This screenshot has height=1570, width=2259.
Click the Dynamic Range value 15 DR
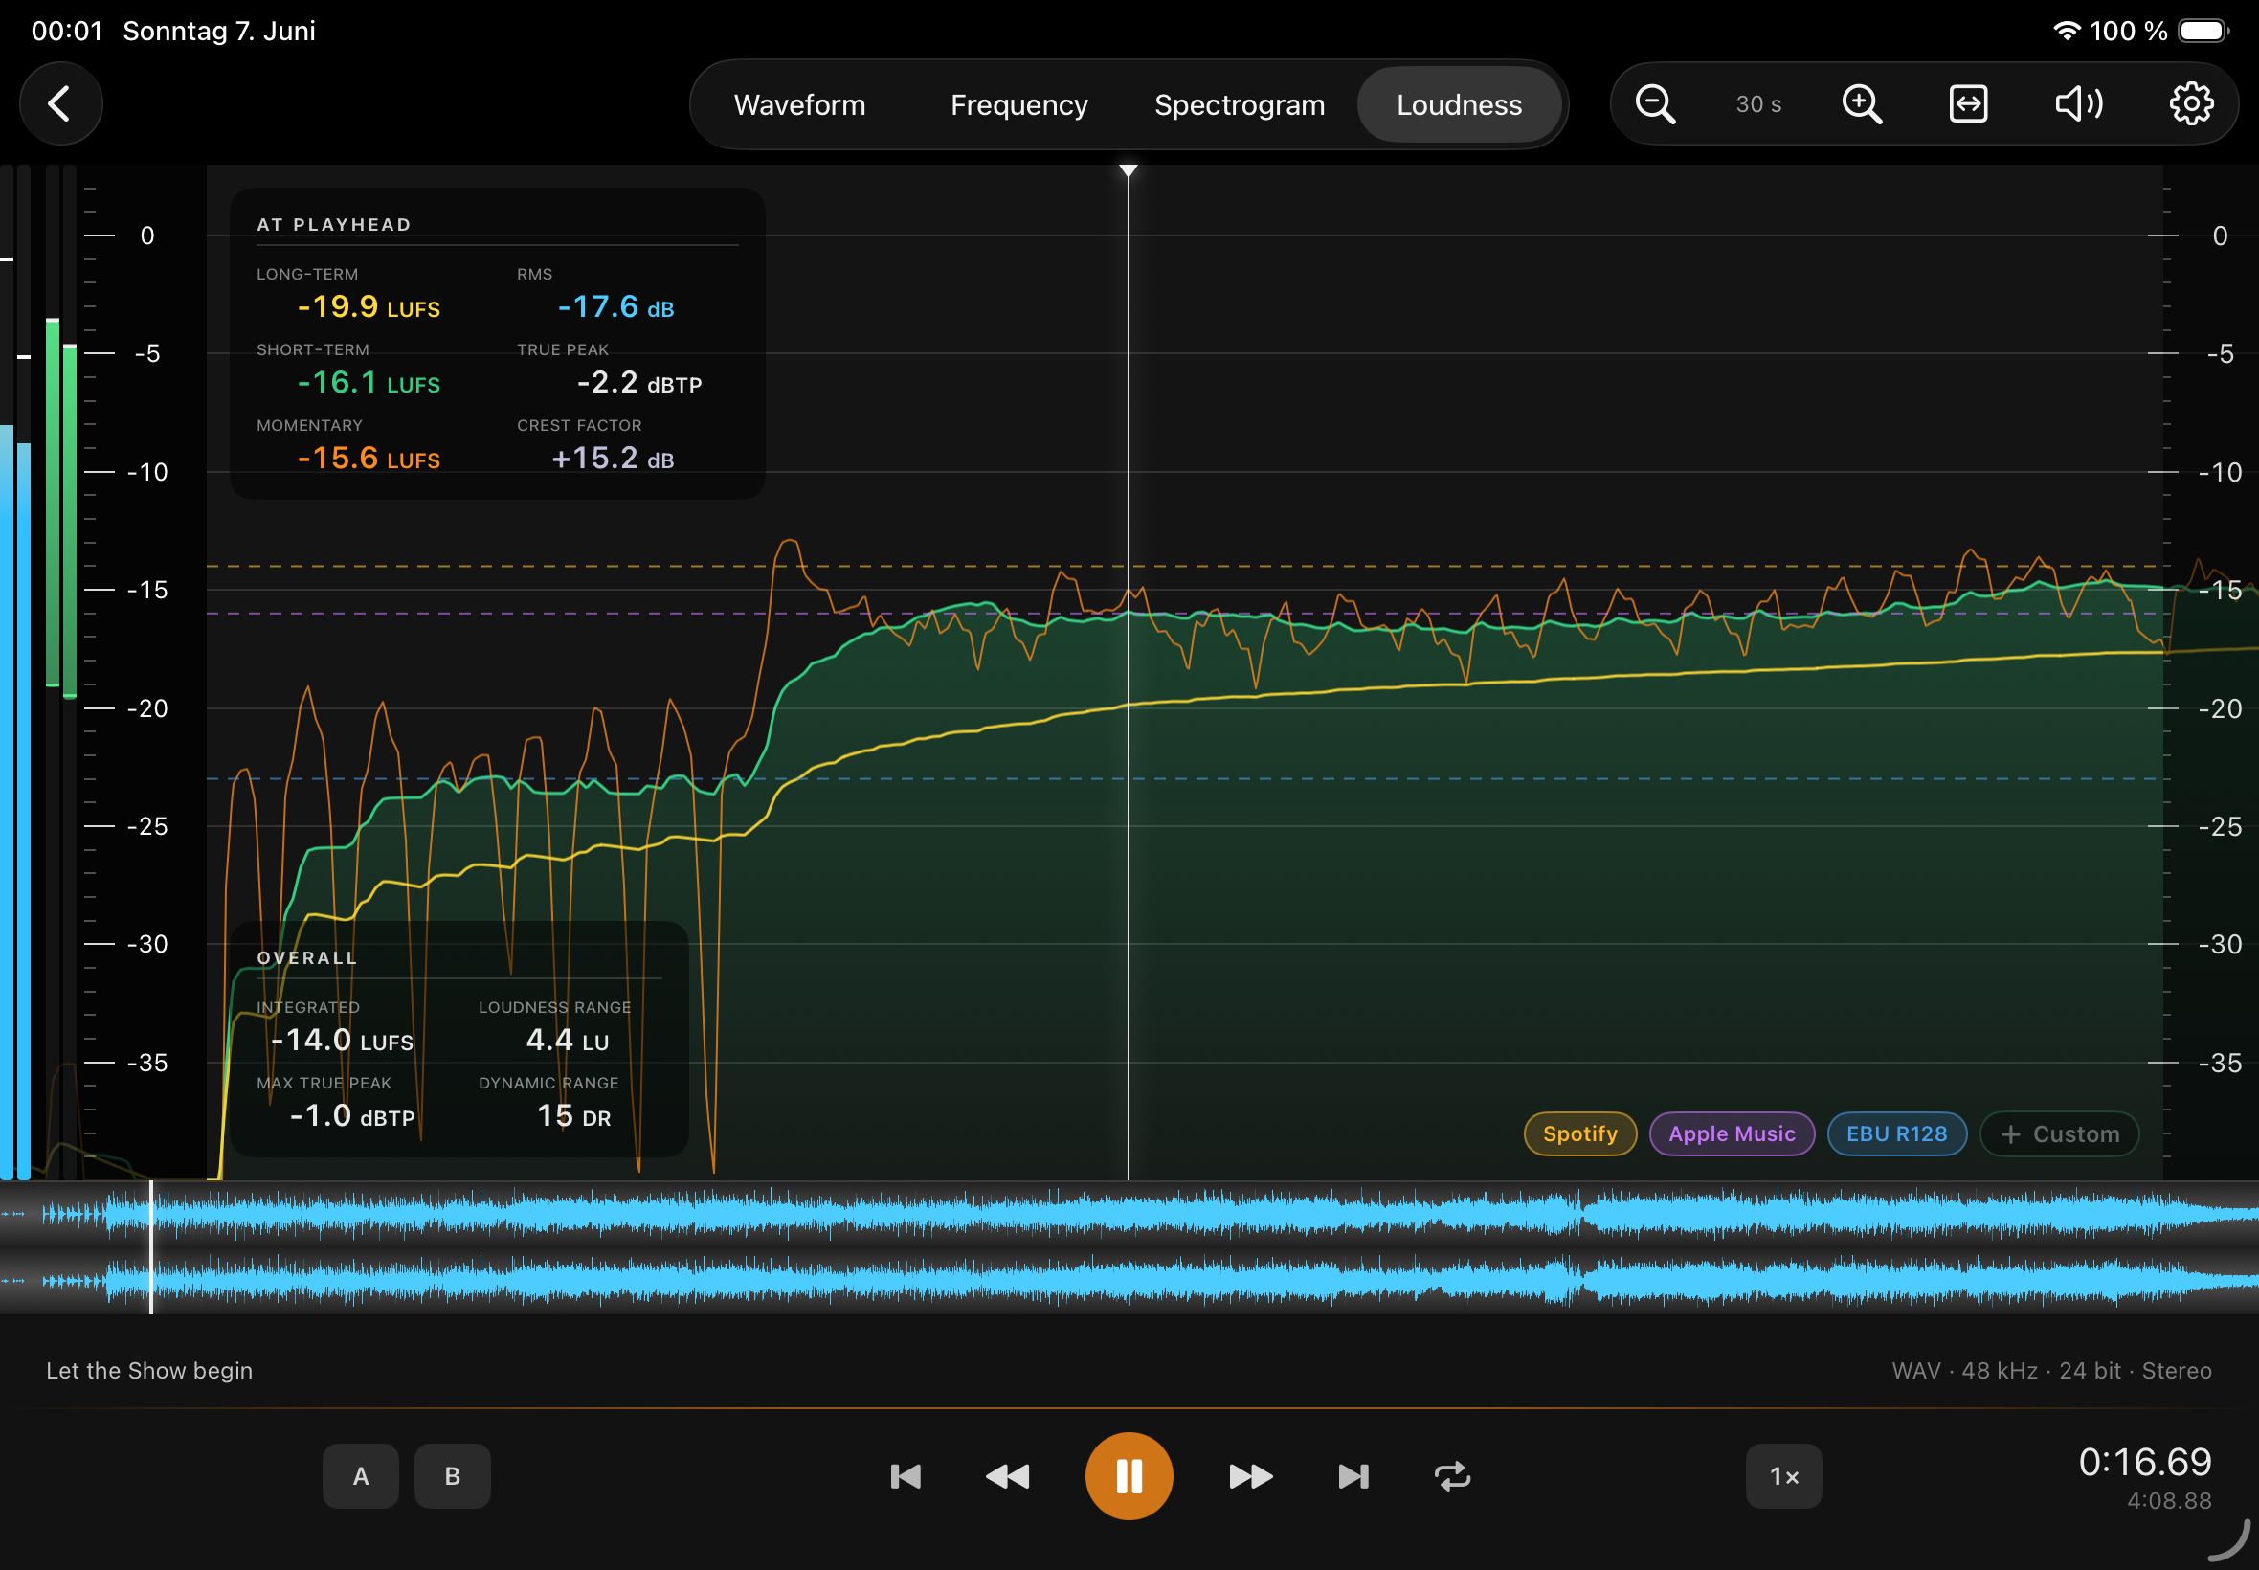(x=574, y=1116)
